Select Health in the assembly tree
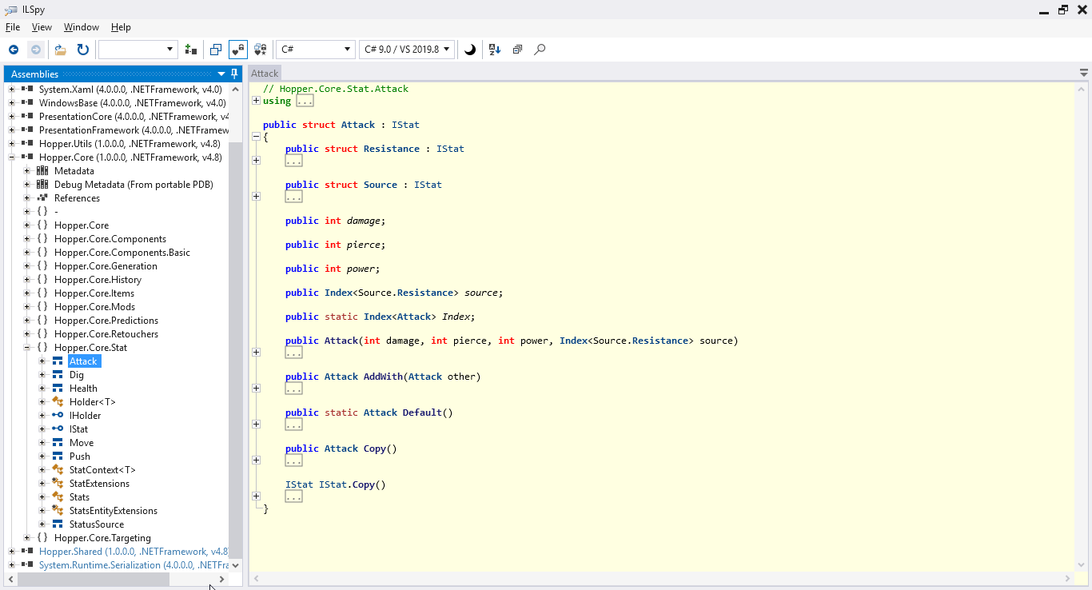The image size is (1092, 590). (x=83, y=389)
